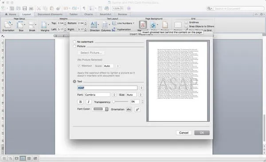Click the Orientation icon in Page Setup
266x162 pixels.
8,25
